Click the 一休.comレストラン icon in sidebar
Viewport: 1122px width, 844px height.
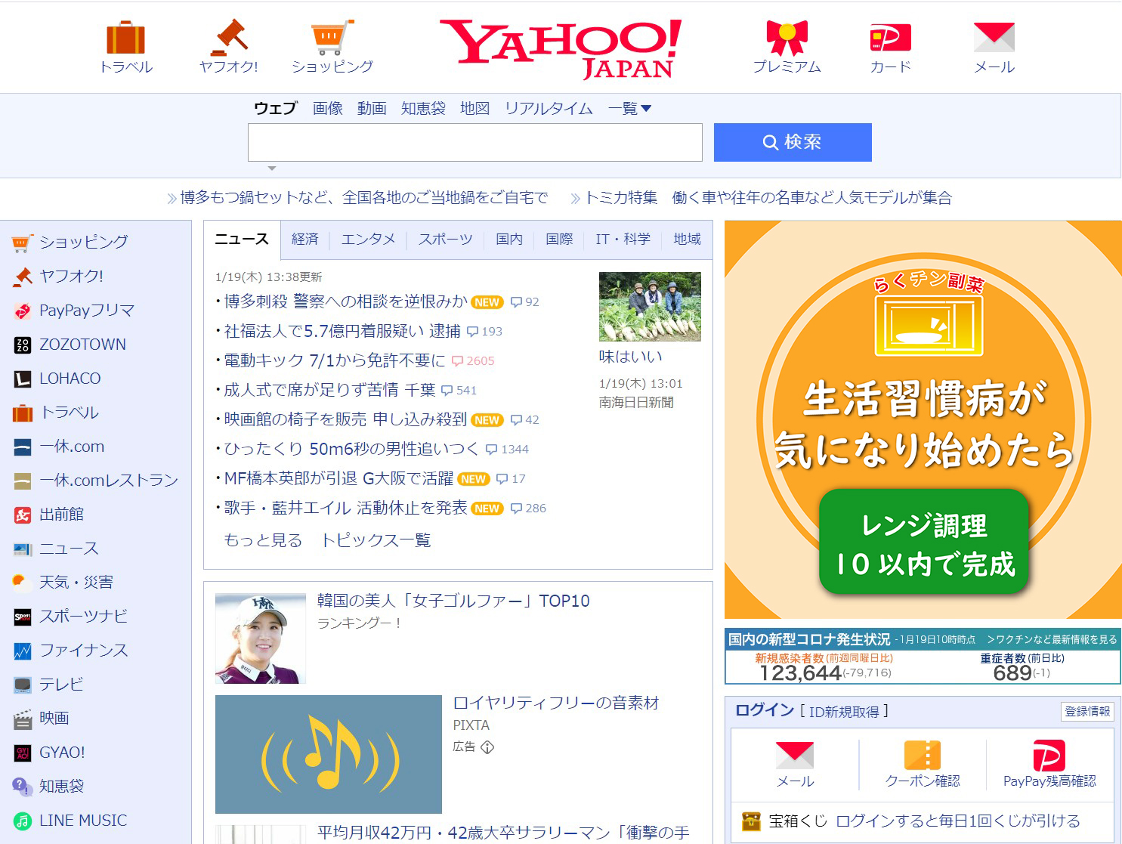23,481
